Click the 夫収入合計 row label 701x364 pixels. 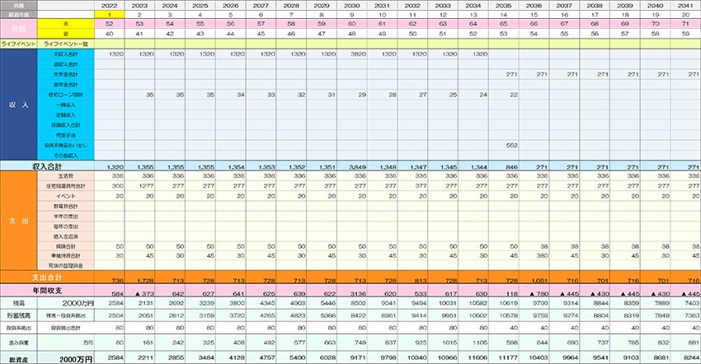click(x=65, y=54)
